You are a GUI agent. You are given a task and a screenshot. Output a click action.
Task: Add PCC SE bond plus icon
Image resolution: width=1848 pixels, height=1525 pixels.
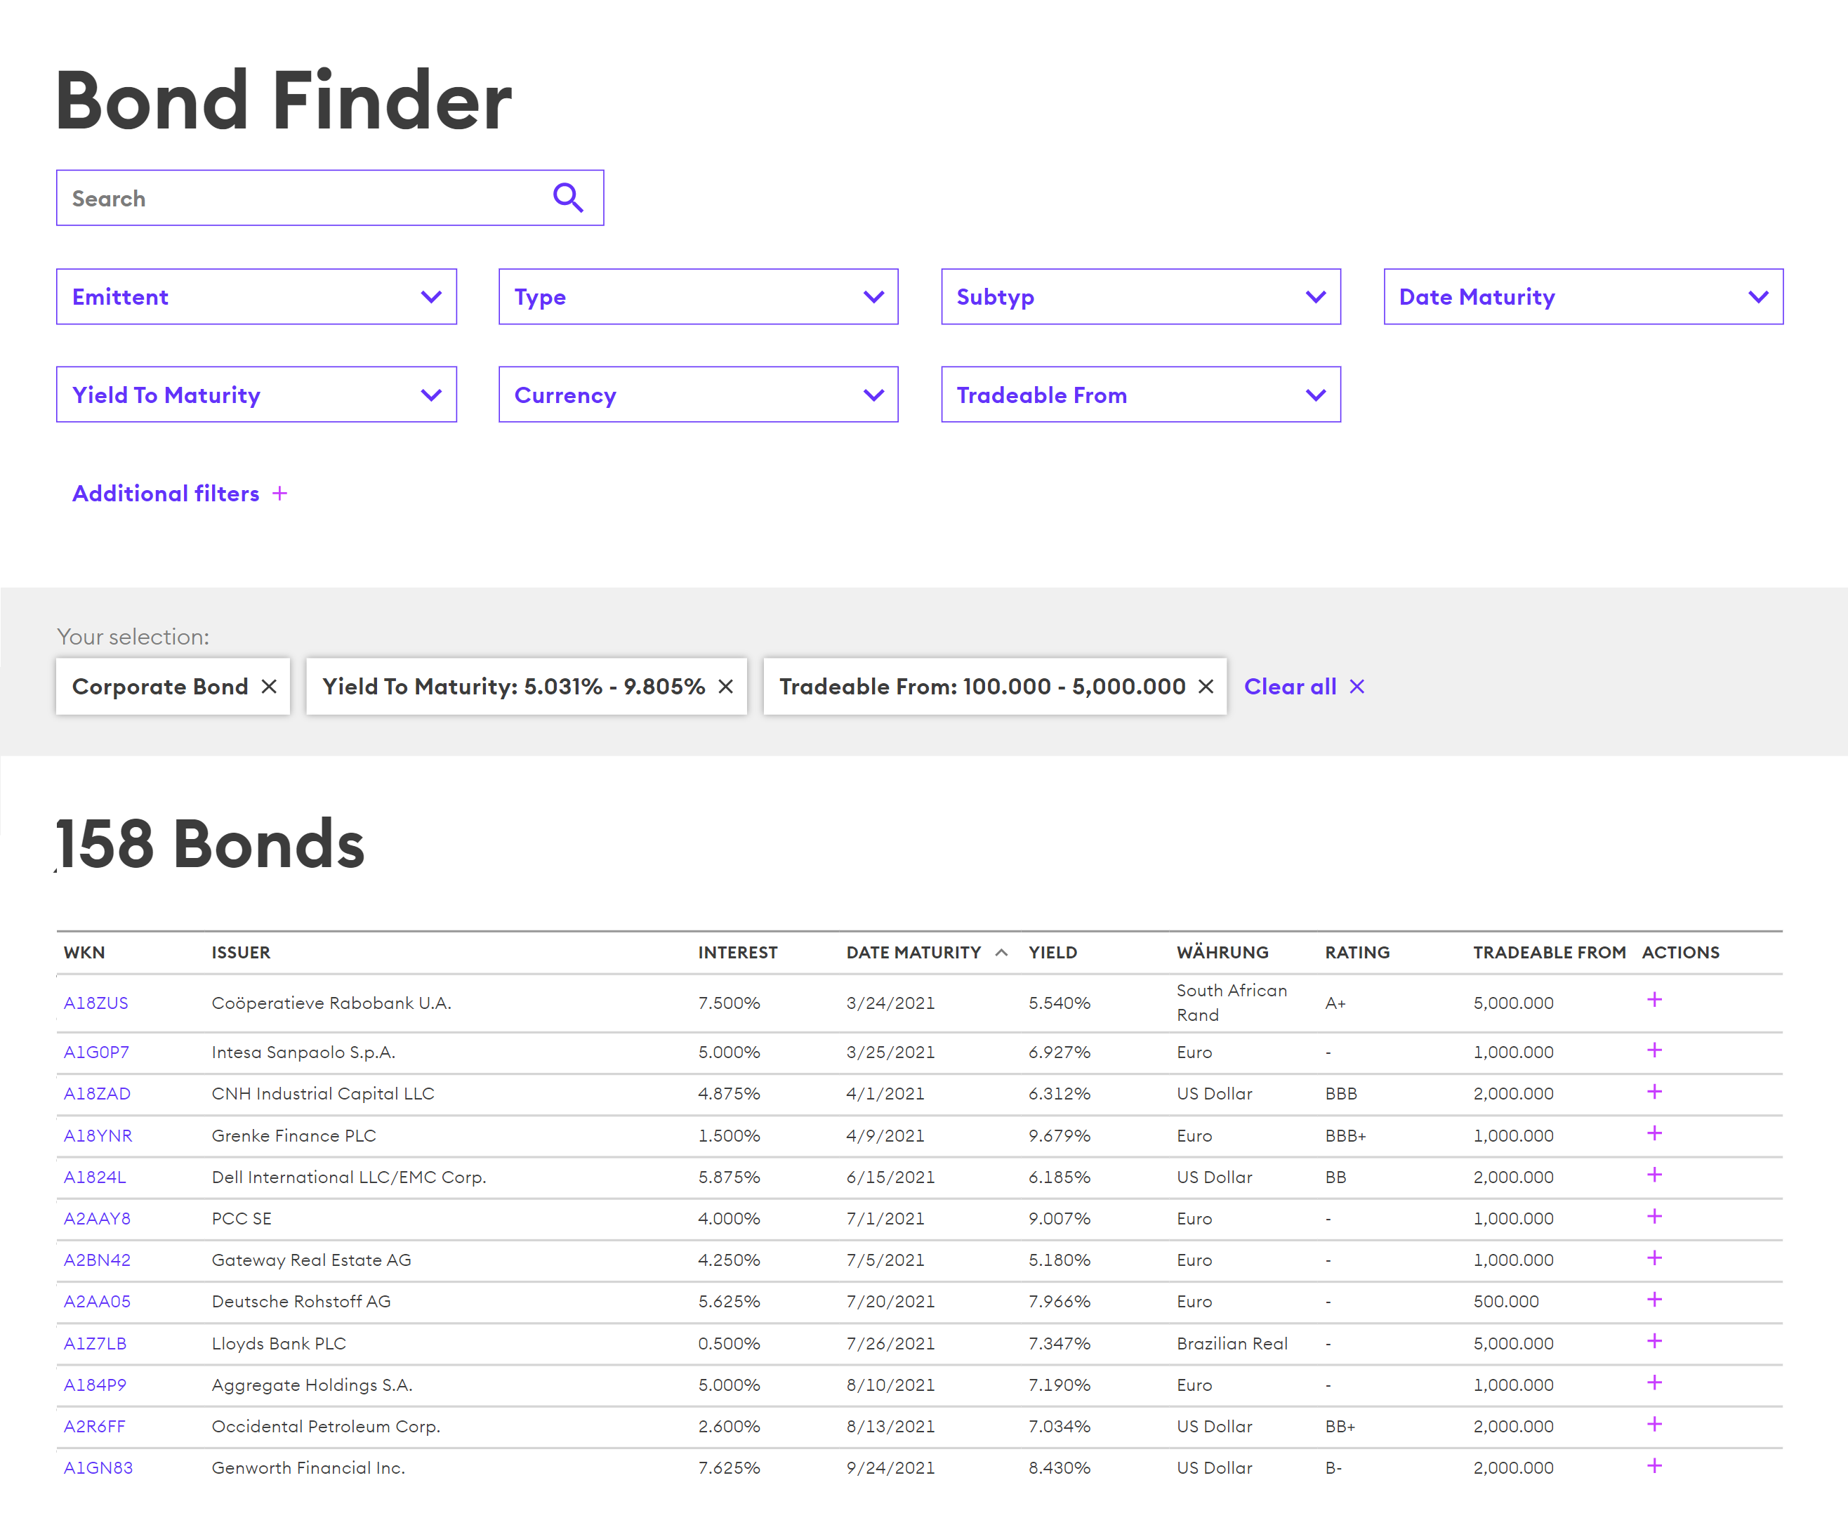(x=1654, y=1217)
